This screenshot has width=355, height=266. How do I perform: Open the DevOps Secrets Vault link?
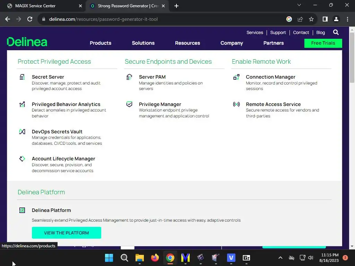[57, 132]
